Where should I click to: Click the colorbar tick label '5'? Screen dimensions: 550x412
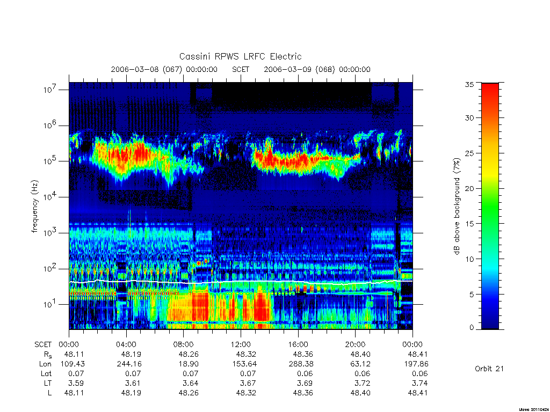[x=472, y=295]
